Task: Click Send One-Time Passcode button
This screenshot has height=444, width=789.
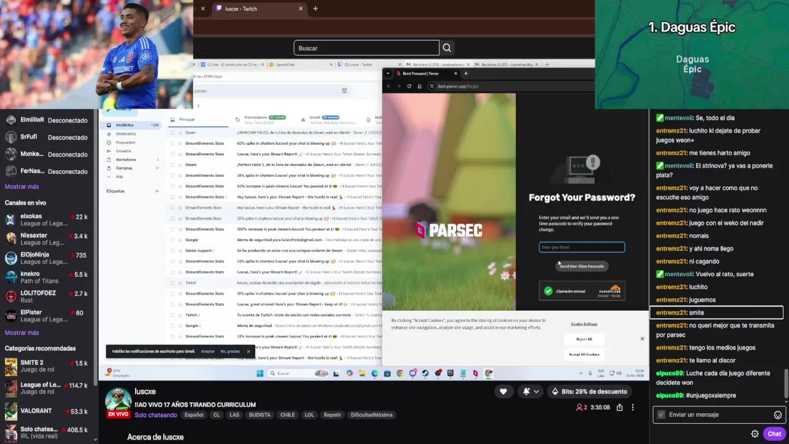Action: click(x=582, y=266)
